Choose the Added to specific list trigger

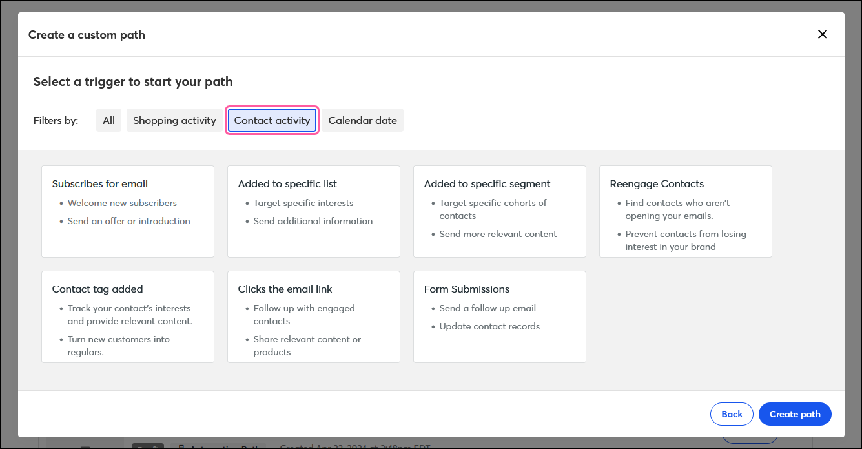coord(314,211)
